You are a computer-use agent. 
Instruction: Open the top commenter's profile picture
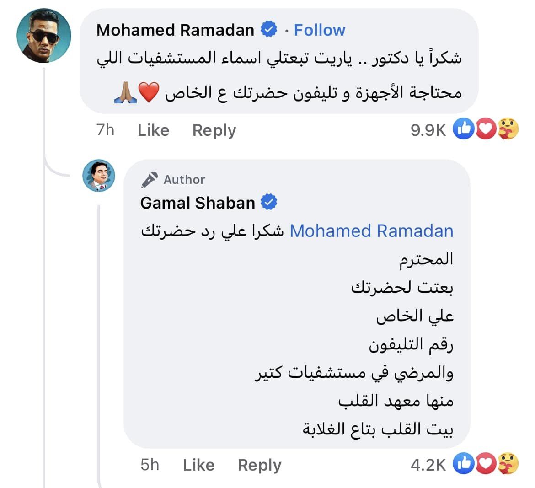tap(43, 36)
